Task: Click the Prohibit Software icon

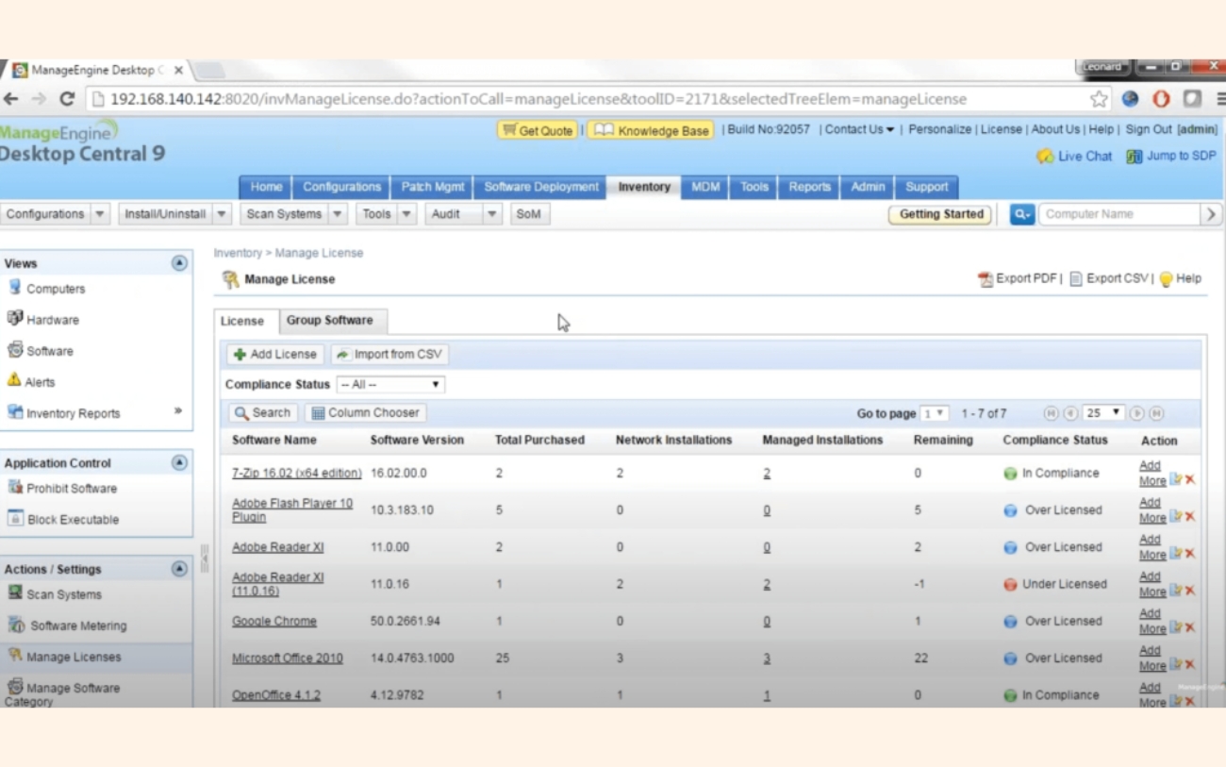Action: click(15, 487)
